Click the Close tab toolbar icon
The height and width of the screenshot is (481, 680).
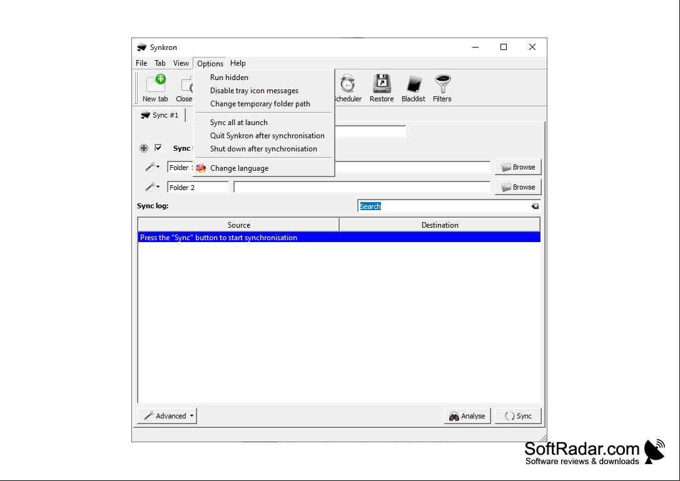click(x=185, y=88)
